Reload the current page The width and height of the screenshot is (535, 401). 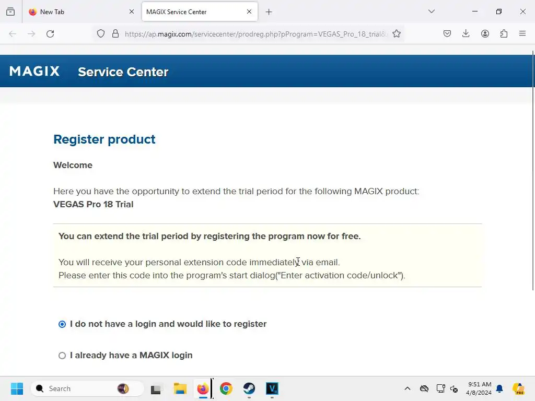50,34
